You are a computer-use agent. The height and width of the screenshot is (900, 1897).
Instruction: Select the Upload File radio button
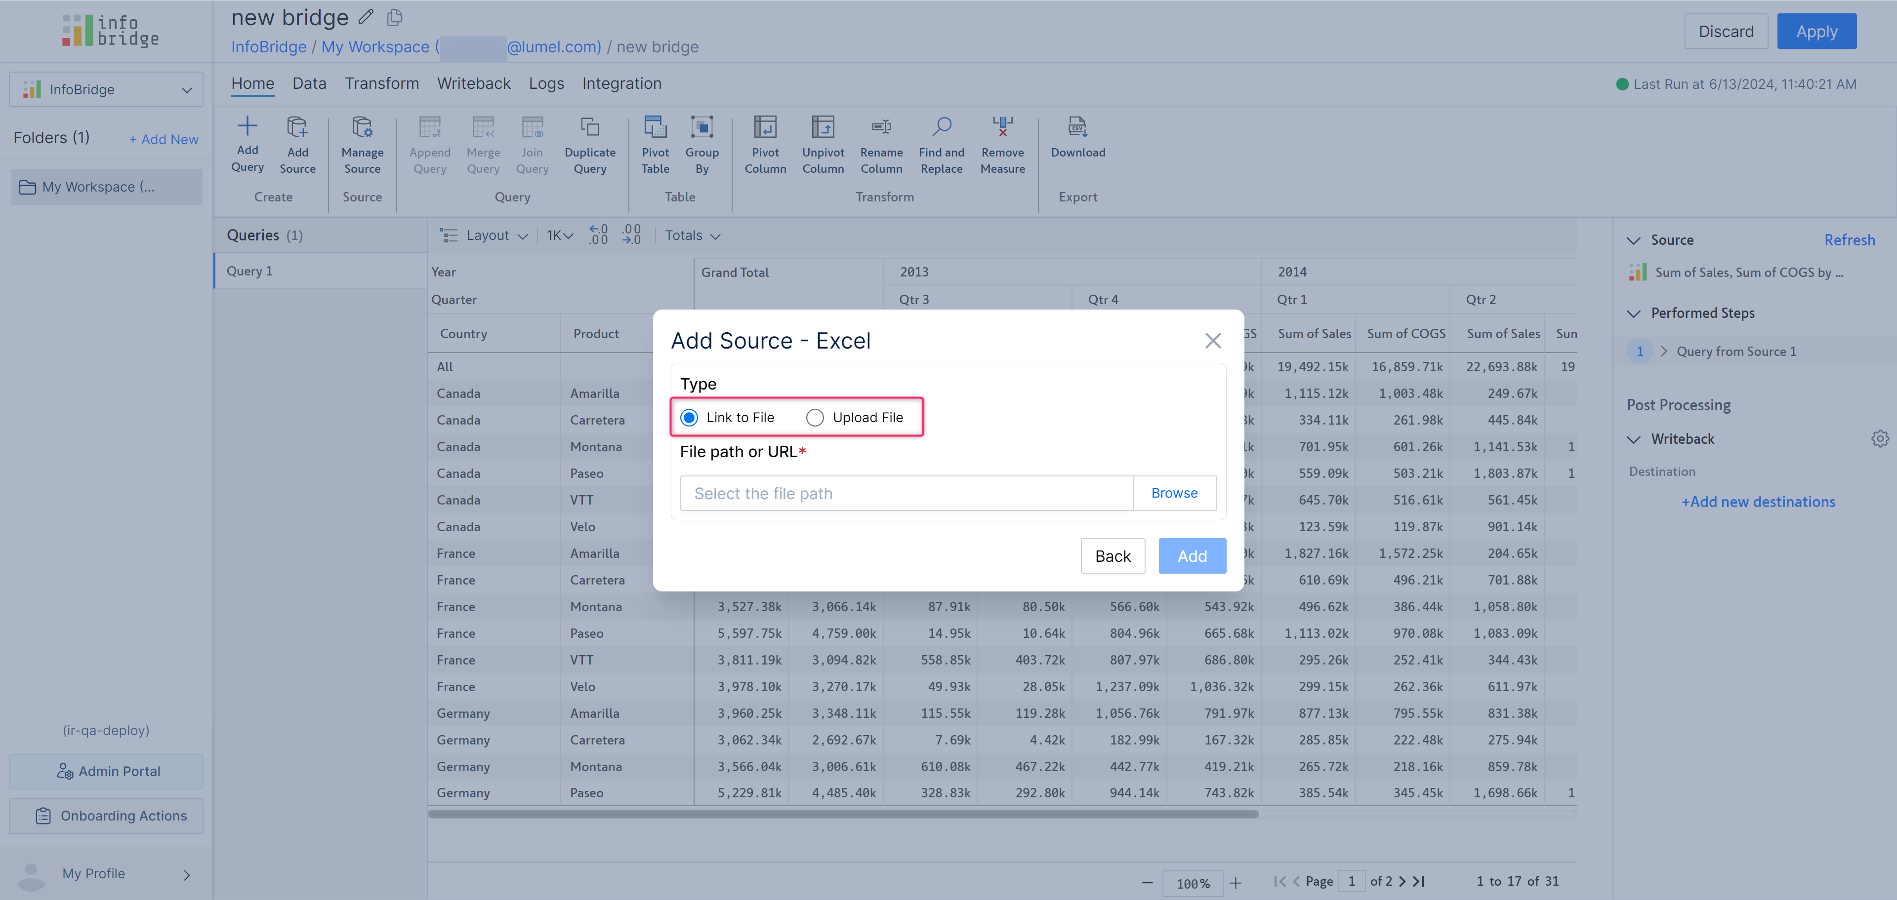[815, 417]
